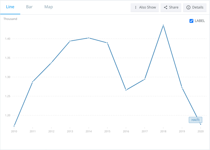Click the 1.20 y-axis label

[x=7, y=115]
